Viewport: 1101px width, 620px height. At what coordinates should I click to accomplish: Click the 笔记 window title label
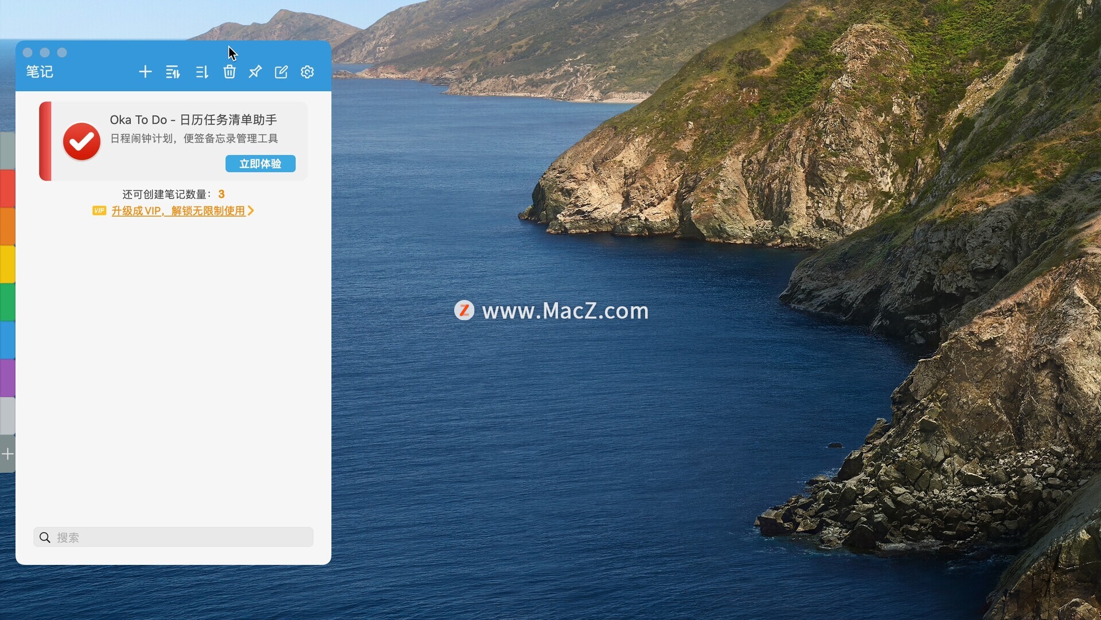click(x=40, y=72)
